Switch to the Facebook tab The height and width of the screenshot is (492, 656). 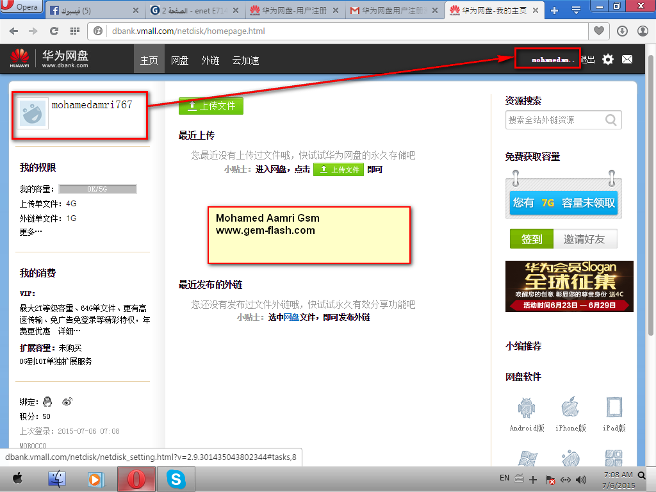(x=94, y=10)
